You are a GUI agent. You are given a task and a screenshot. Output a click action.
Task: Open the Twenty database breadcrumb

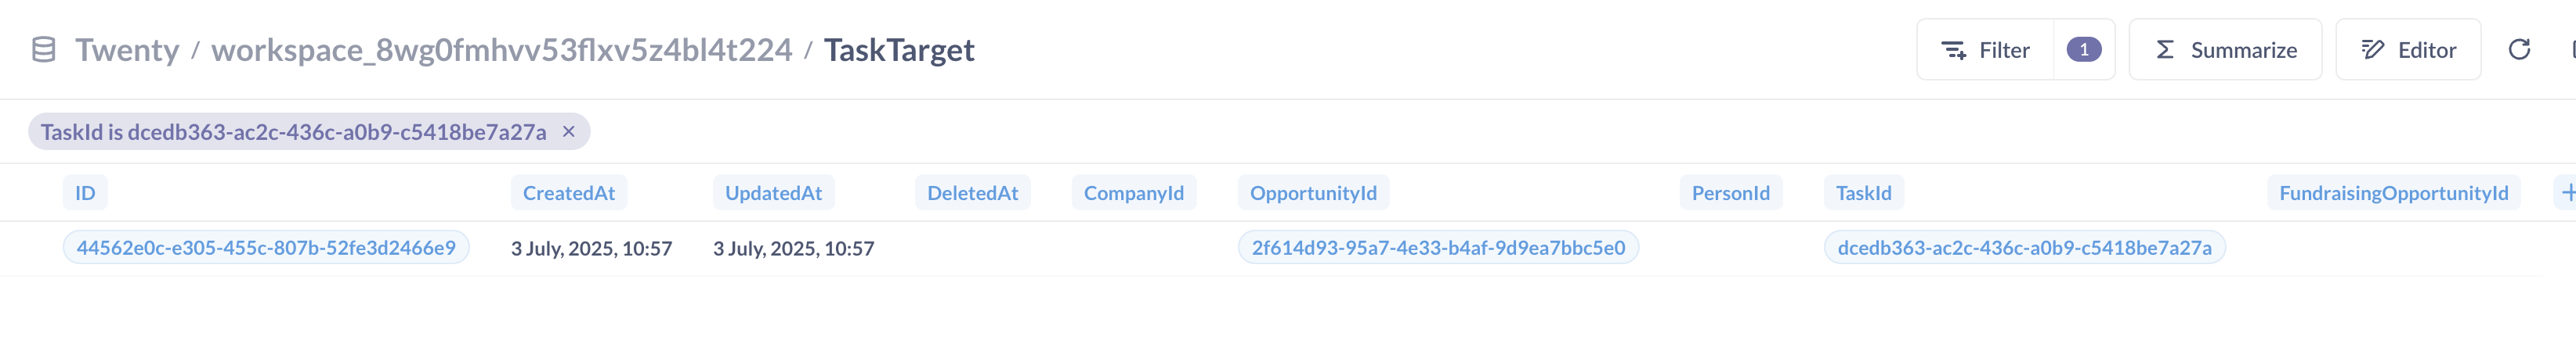(127, 50)
